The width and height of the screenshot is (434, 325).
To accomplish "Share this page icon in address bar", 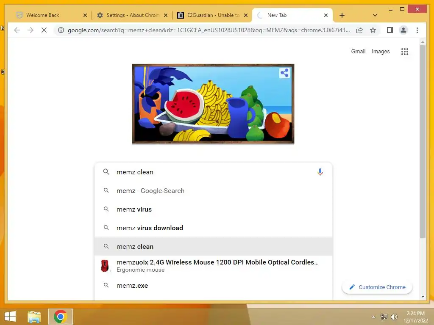I will point(359,30).
